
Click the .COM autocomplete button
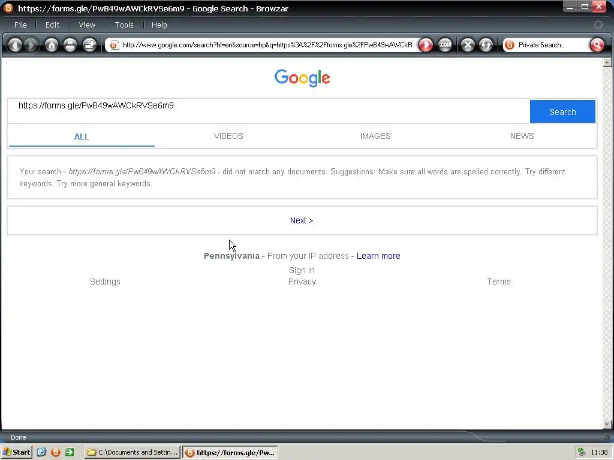(x=446, y=45)
